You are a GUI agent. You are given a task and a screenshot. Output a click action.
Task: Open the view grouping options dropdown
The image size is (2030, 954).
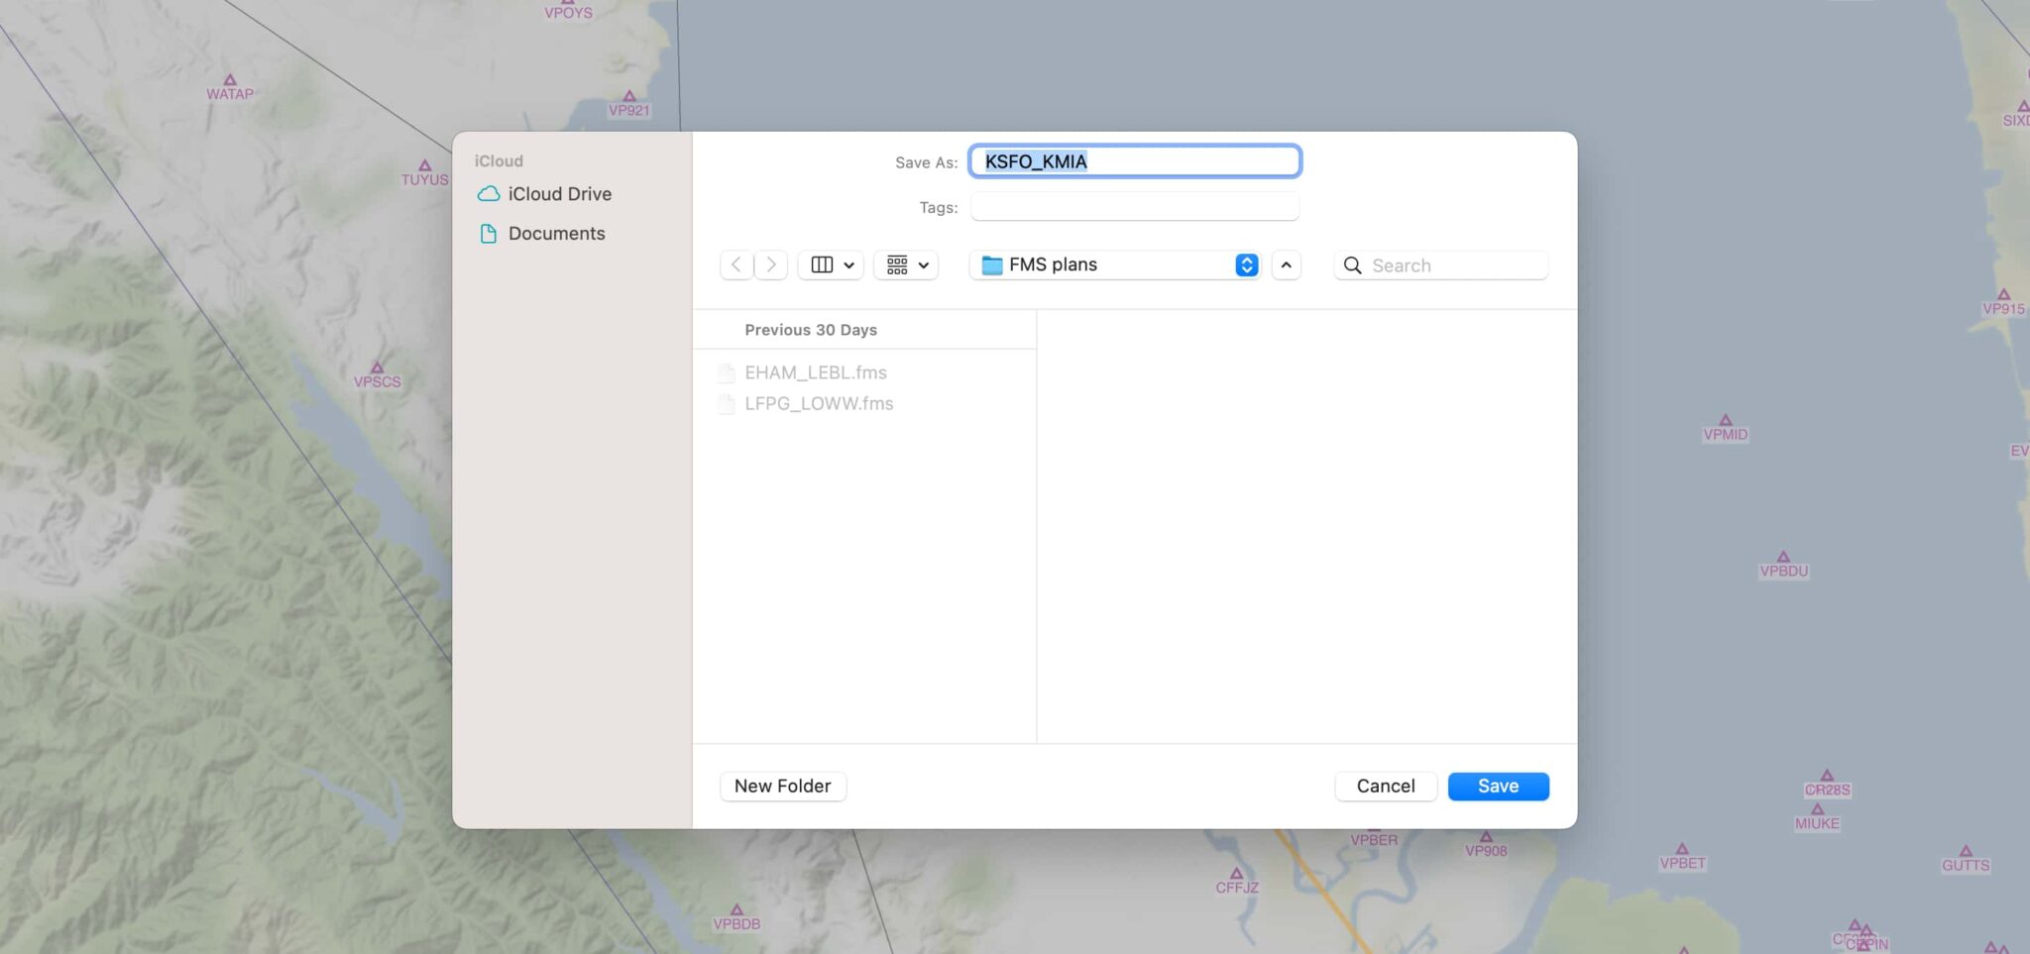(904, 265)
